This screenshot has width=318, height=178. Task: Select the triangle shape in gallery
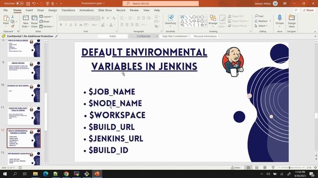pyautogui.click(x=182, y=21)
